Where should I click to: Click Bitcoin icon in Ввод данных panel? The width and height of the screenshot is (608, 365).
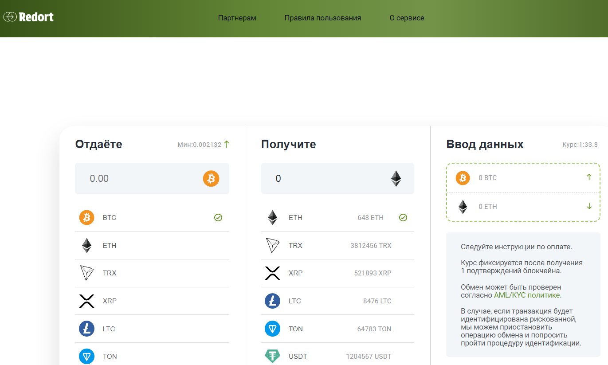coord(463,178)
